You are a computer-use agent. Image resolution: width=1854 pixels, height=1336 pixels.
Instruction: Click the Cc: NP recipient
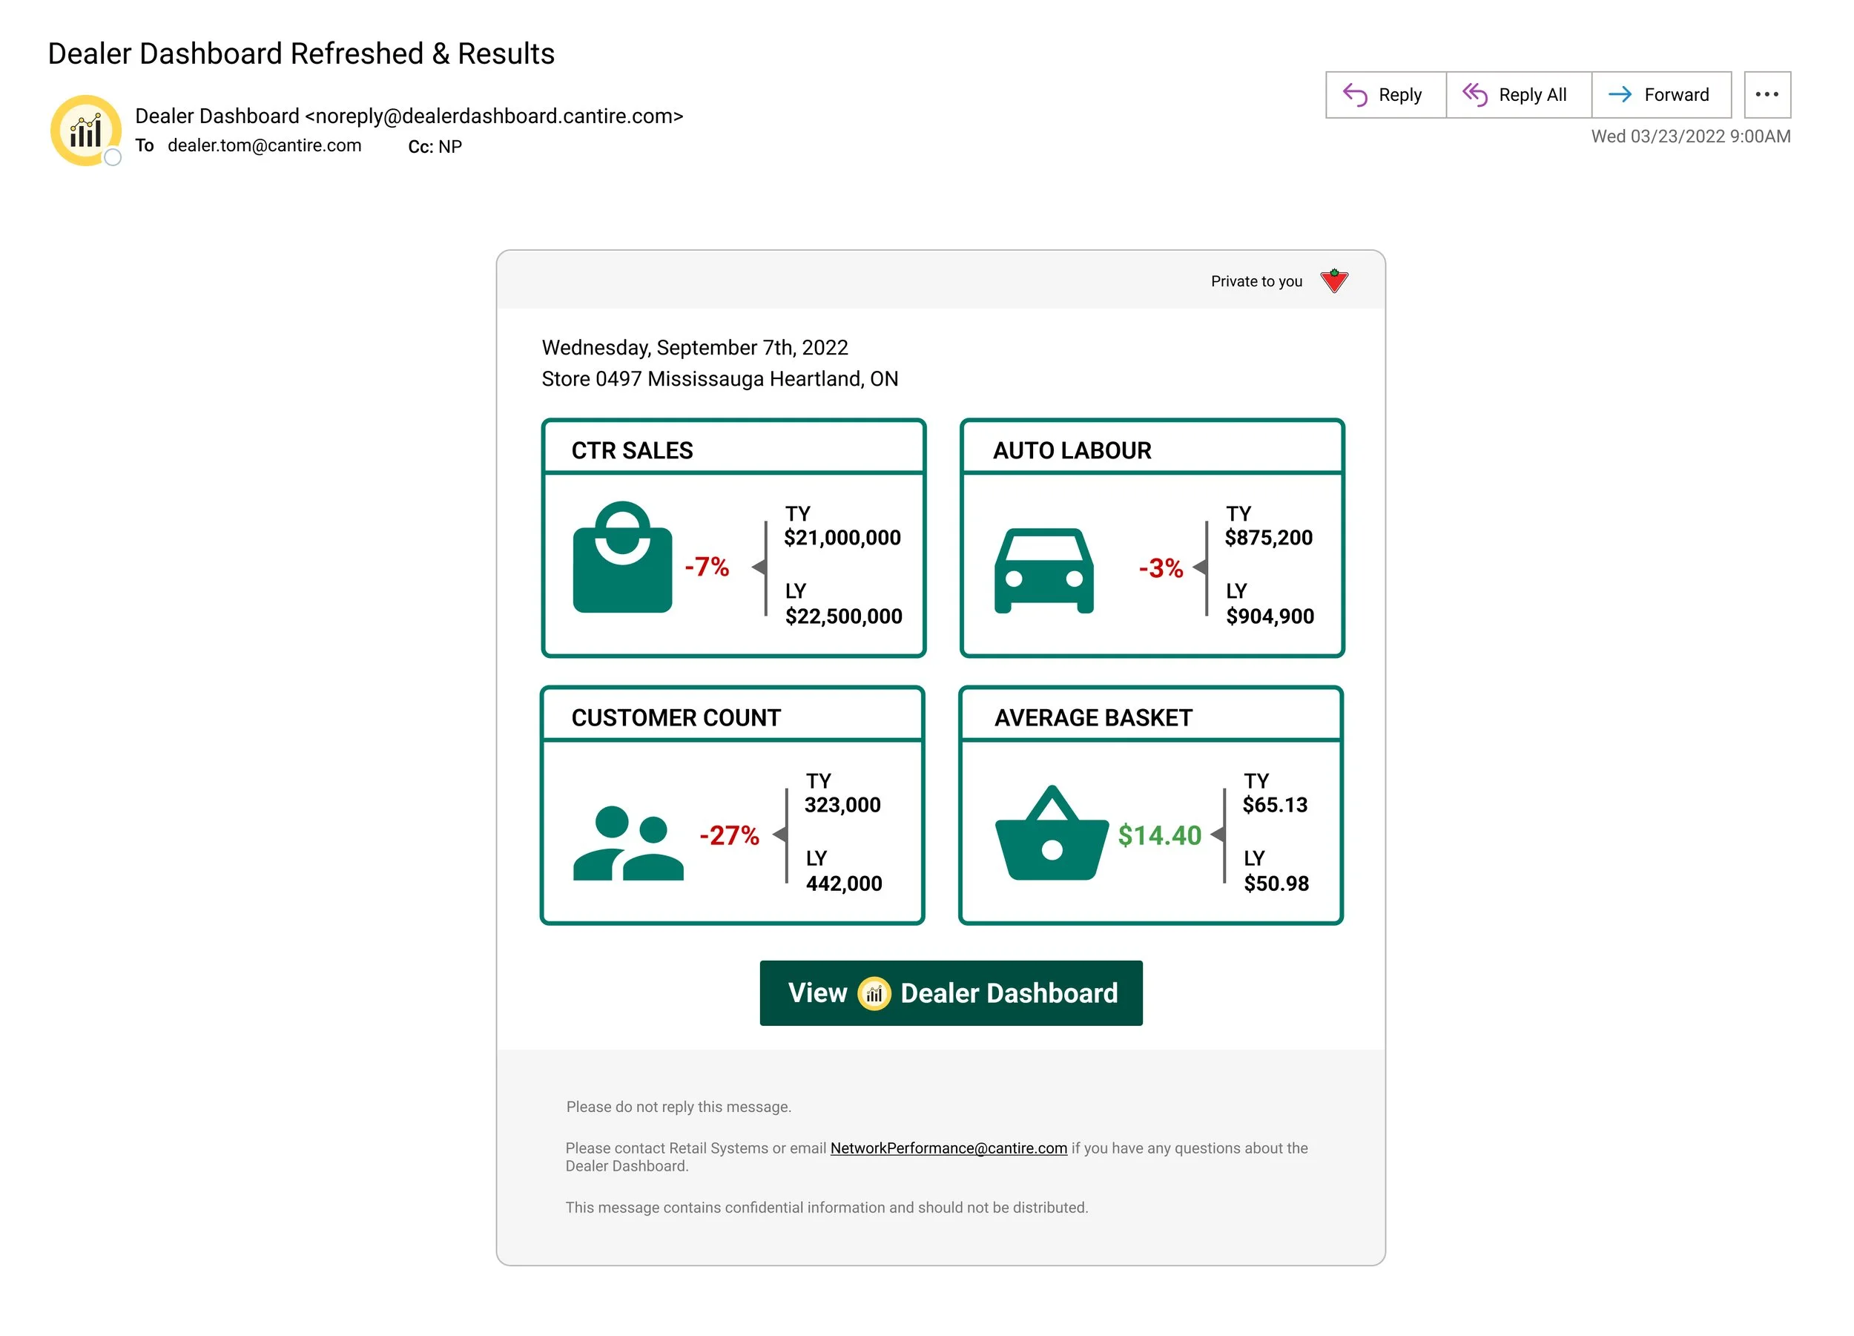tap(435, 146)
